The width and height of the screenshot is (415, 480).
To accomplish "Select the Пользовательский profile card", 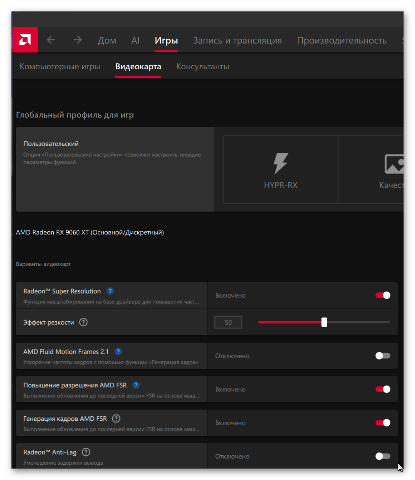I will click(115, 169).
